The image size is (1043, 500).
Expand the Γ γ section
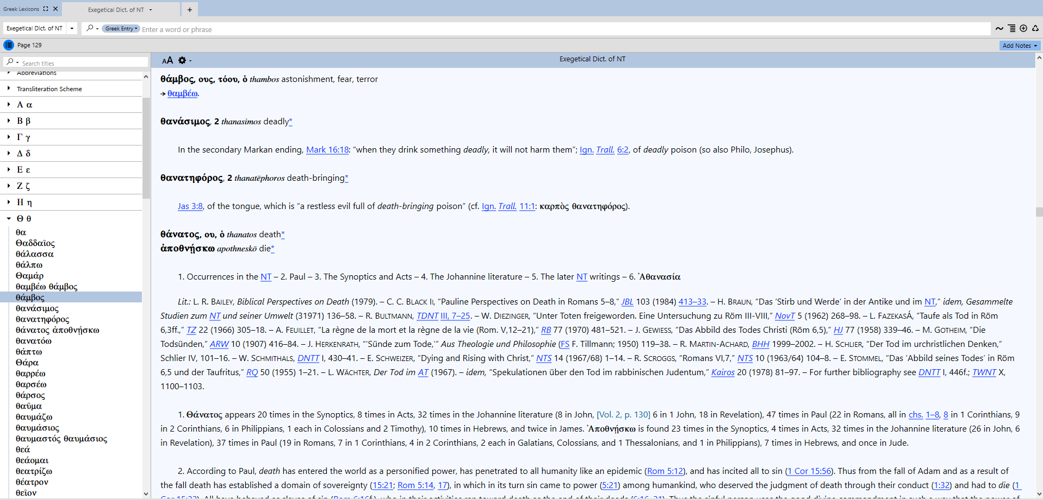click(x=9, y=137)
